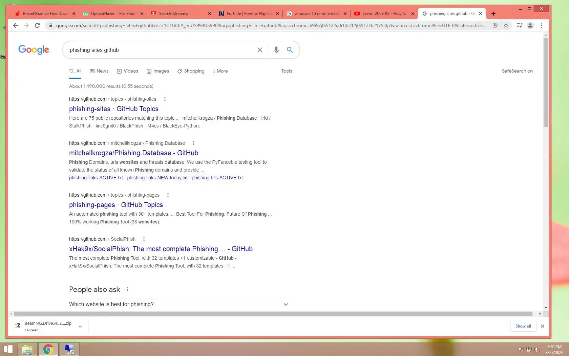The height and width of the screenshot is (356, 569).
Task: Open the phishing-sites · GitHub Topics result
Action: pyautogui.click(x=114, y=109)
